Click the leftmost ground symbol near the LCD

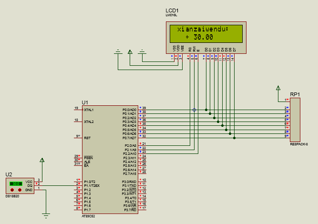point(118,51)
